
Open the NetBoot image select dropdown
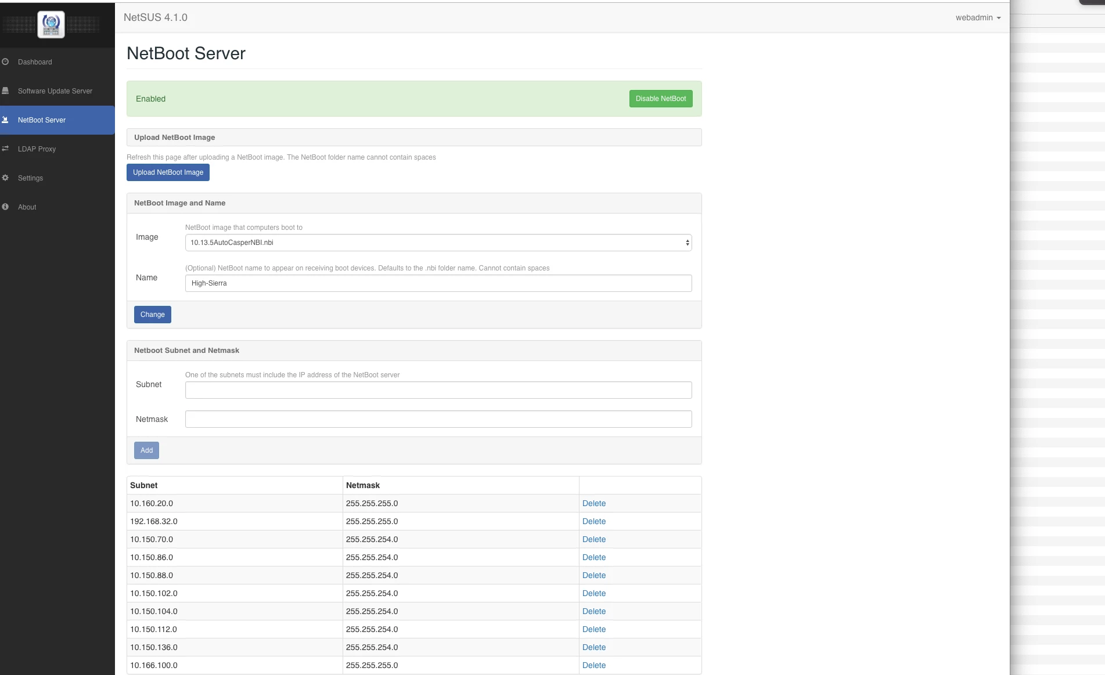click(438, 243)
